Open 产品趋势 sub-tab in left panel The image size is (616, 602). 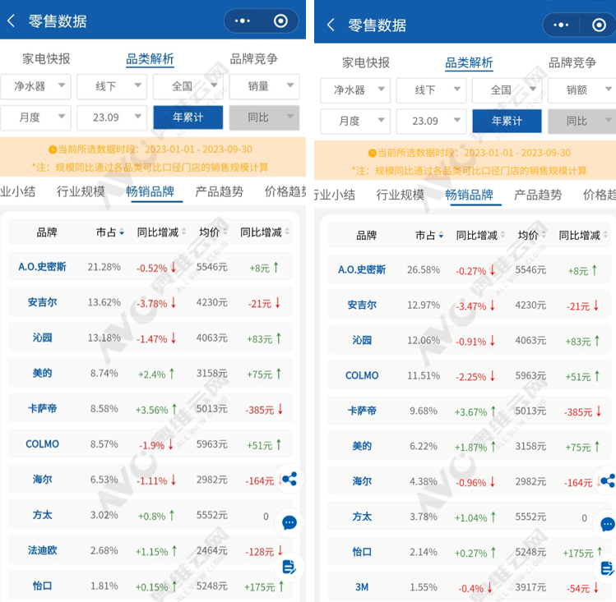tap(220, 191)
